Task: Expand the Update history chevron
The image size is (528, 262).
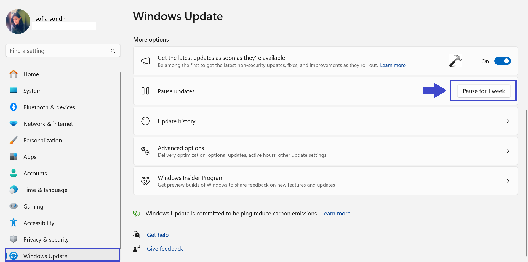Action: [508, 121]
